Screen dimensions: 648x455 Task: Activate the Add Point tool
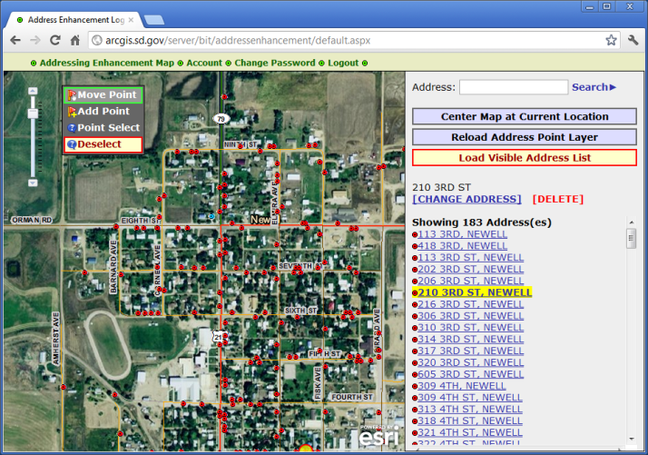[x=103, y=112]
